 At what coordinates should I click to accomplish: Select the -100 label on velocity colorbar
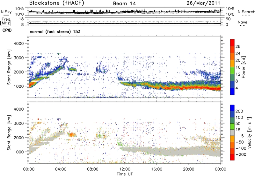point(241,148)
